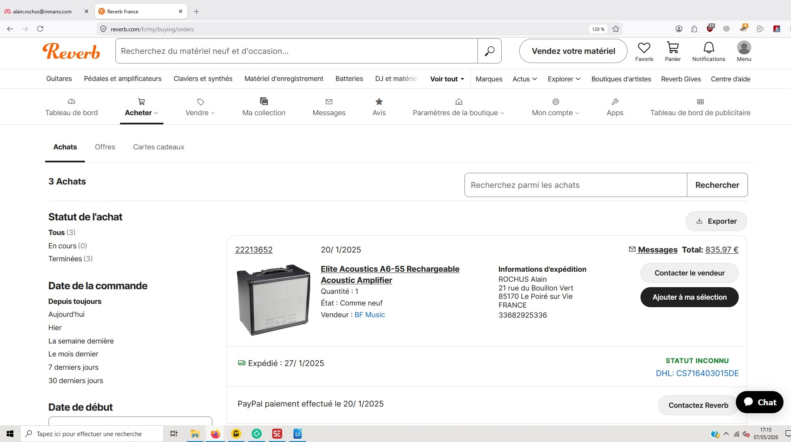The height and width of the screenshot is (442, 791).
Task: Open Messages section in account nav
Action: tap(329, 108)
